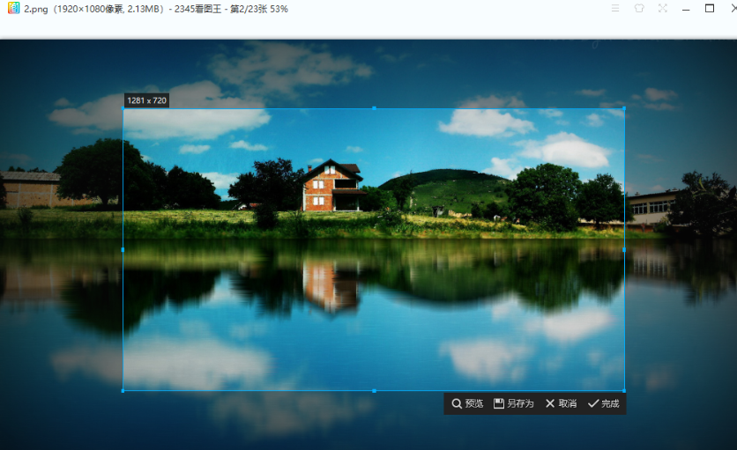This screenshot has height=450, width=737.
Task: Click 另存为 to save crop as
Action: coord(513,403)
